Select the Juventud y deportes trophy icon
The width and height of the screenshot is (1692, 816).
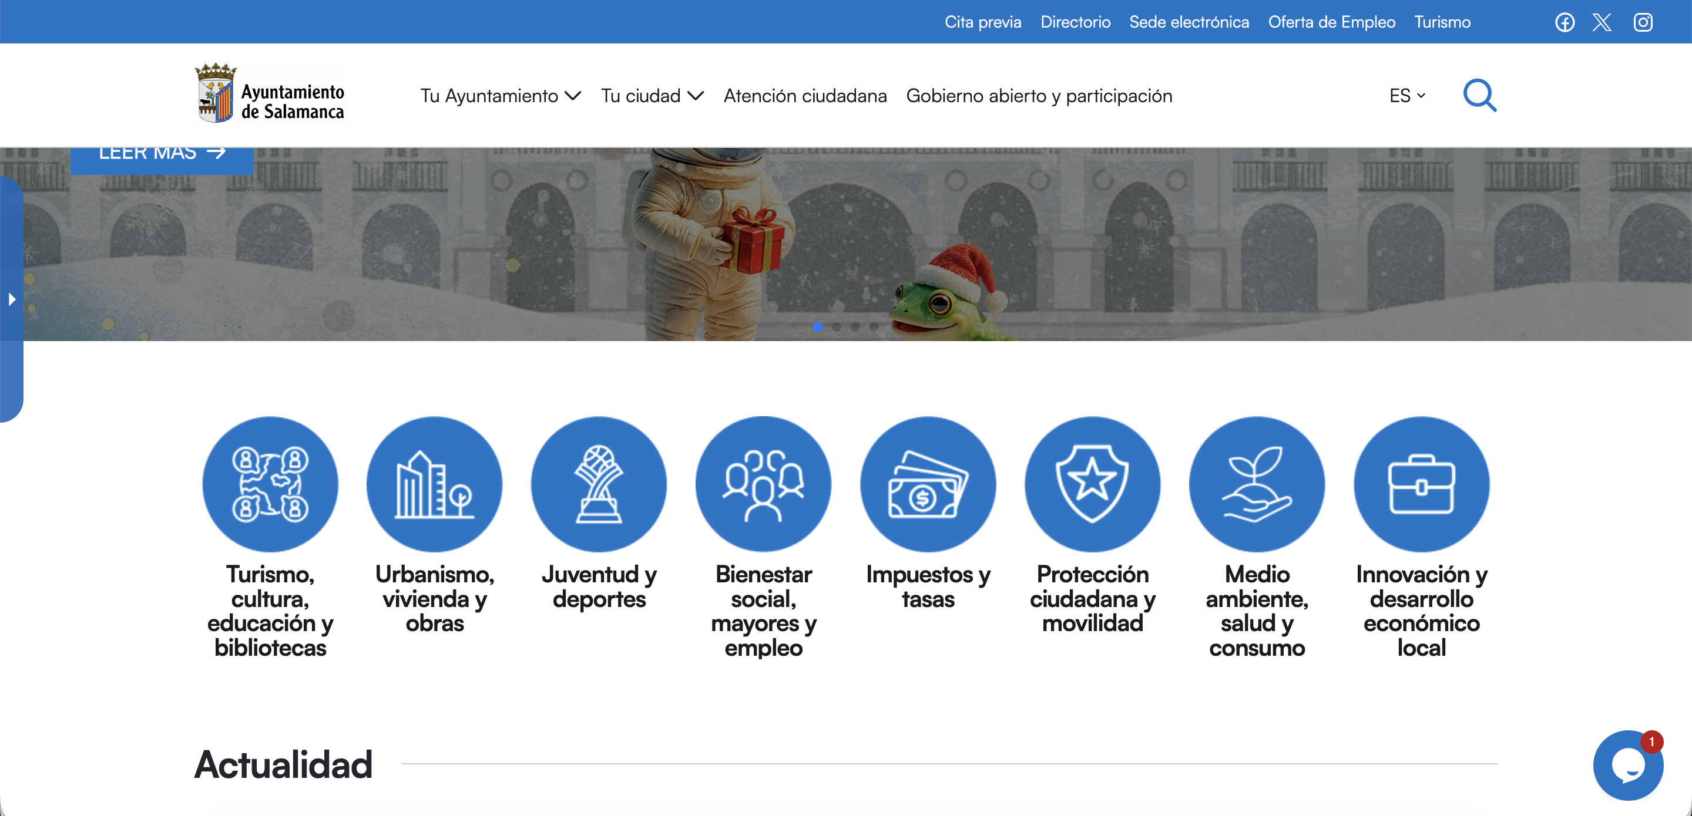pos(599,484)
